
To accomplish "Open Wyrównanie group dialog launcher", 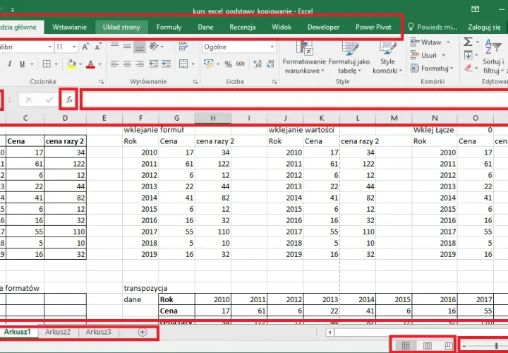I will click(x=195, y=82).
